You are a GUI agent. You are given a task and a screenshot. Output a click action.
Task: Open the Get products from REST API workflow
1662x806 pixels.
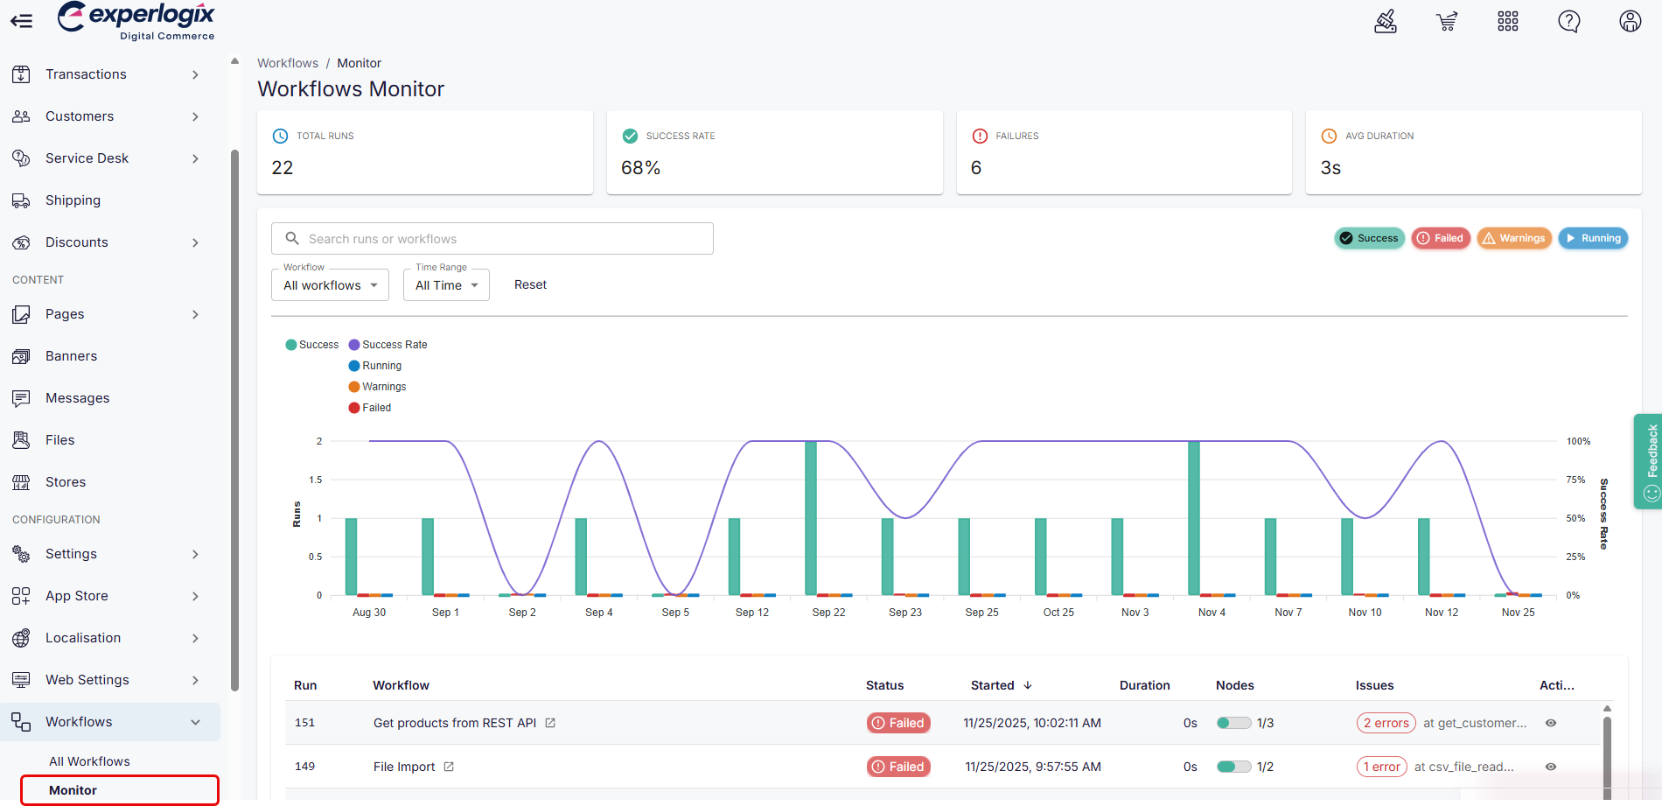454,723
